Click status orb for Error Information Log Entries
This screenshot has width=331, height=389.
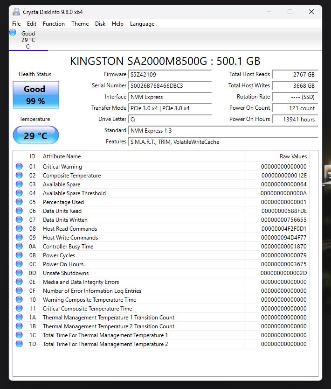click(x=19, y=290)
